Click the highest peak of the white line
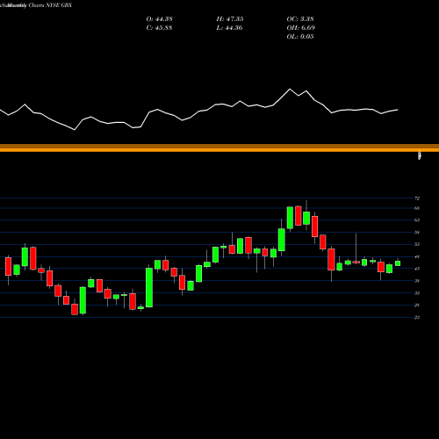The image size is (439, 439). (290, 89)
